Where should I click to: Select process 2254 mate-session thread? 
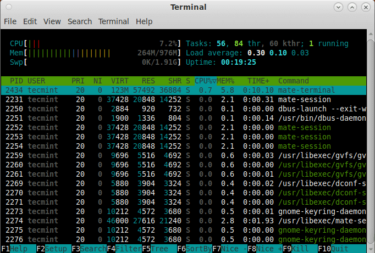[x=184, y=146]
